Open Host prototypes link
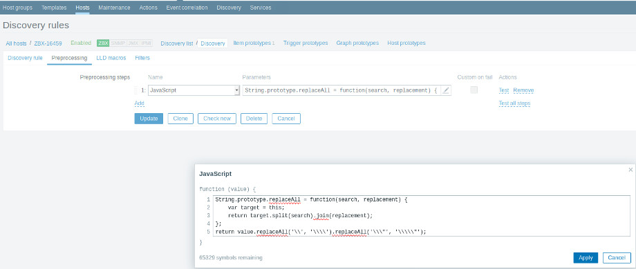This screenshot has height=269, width=636. (406, 43)
